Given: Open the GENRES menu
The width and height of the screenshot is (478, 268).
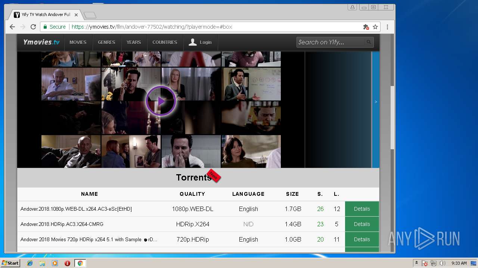Looking at the screenshot, I should (106, 42).
